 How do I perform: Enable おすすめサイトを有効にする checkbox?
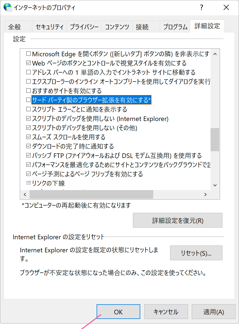[28, 91]
